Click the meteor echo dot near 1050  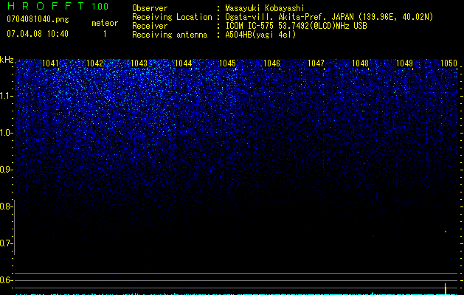(x=446, y=232)
